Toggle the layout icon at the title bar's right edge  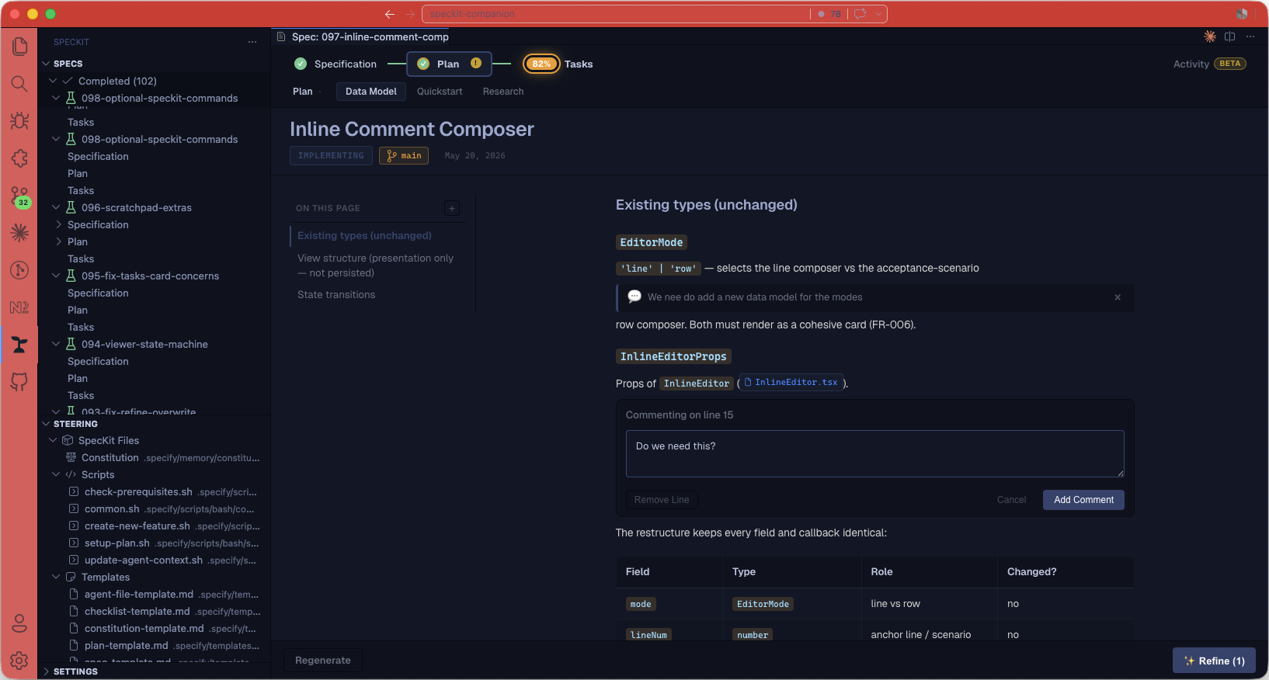[x=1241, y=14]
